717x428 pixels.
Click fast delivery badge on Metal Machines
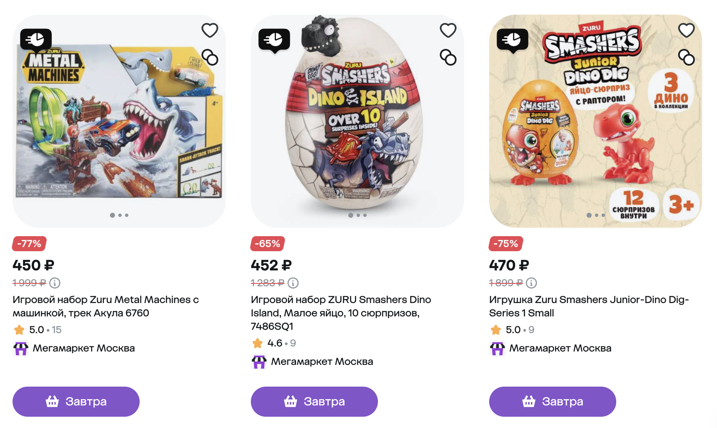[36, 40]
